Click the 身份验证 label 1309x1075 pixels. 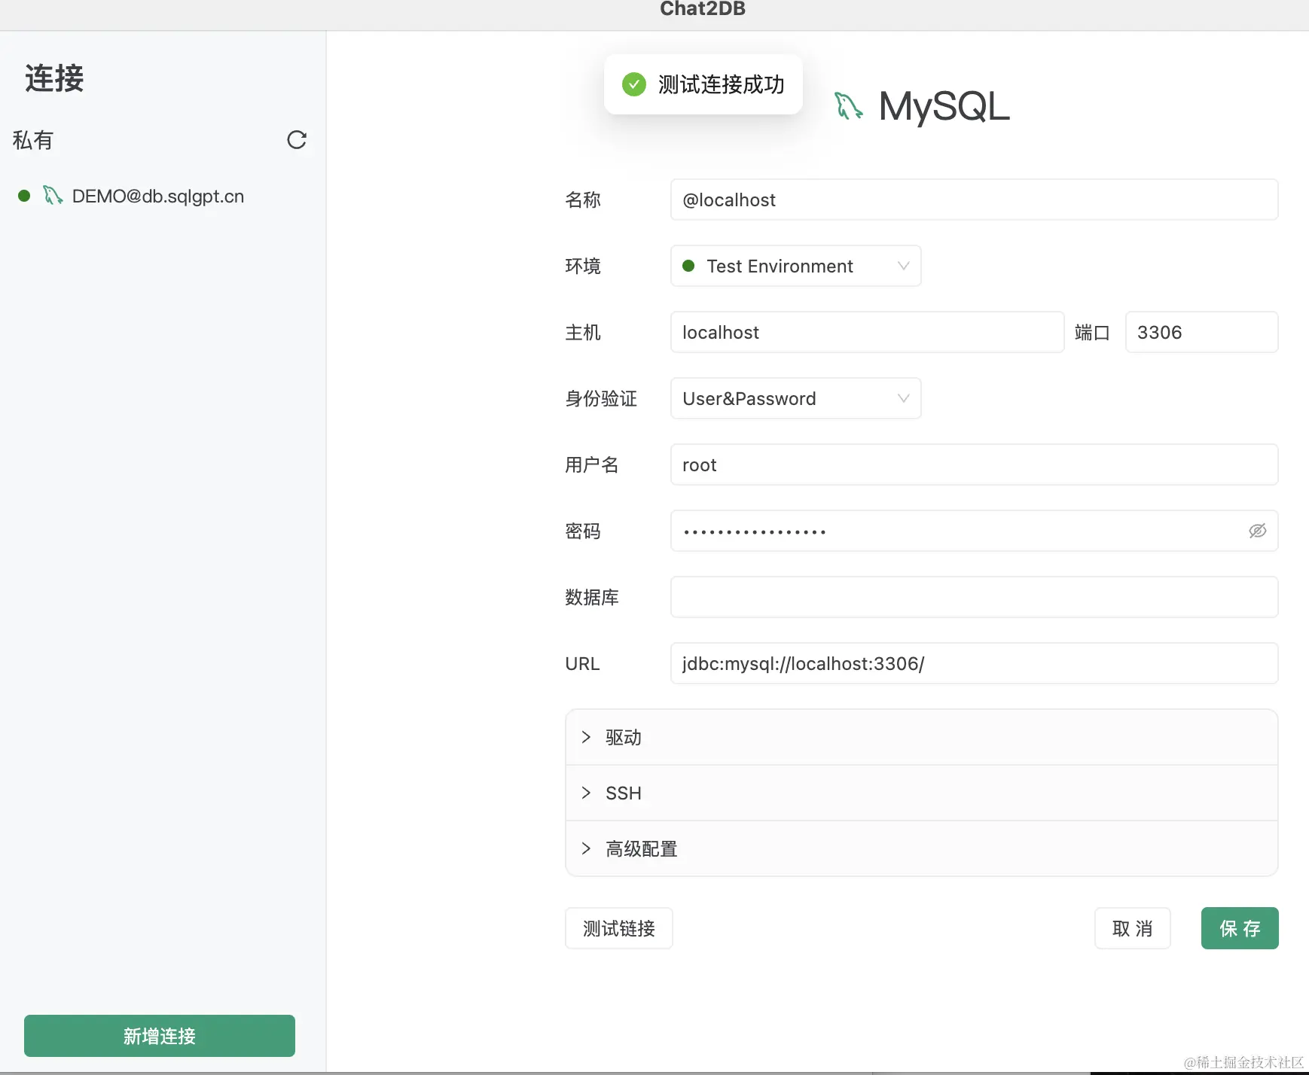pos(601,398)
